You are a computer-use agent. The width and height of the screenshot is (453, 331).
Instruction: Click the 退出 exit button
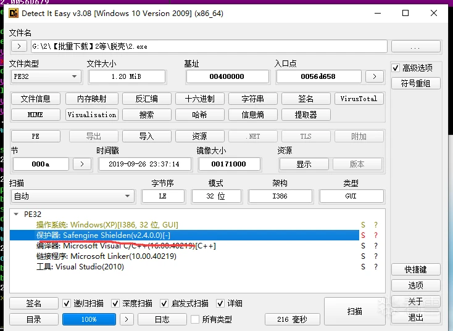pos(416,317)
